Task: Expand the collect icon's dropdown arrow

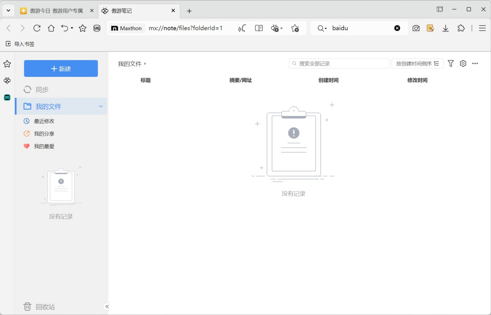Action: [281, 29]
